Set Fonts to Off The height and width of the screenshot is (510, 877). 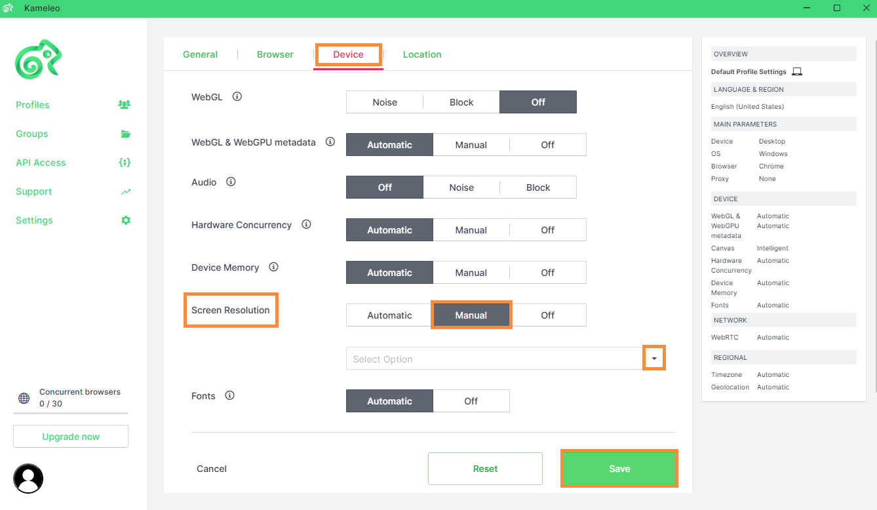coord(471,401)
